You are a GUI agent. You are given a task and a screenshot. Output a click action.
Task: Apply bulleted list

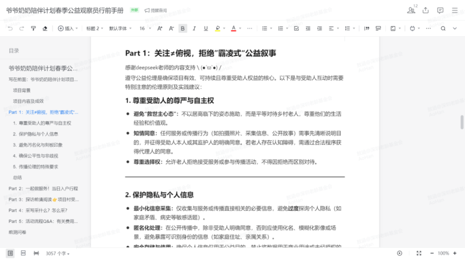[264, 29]
